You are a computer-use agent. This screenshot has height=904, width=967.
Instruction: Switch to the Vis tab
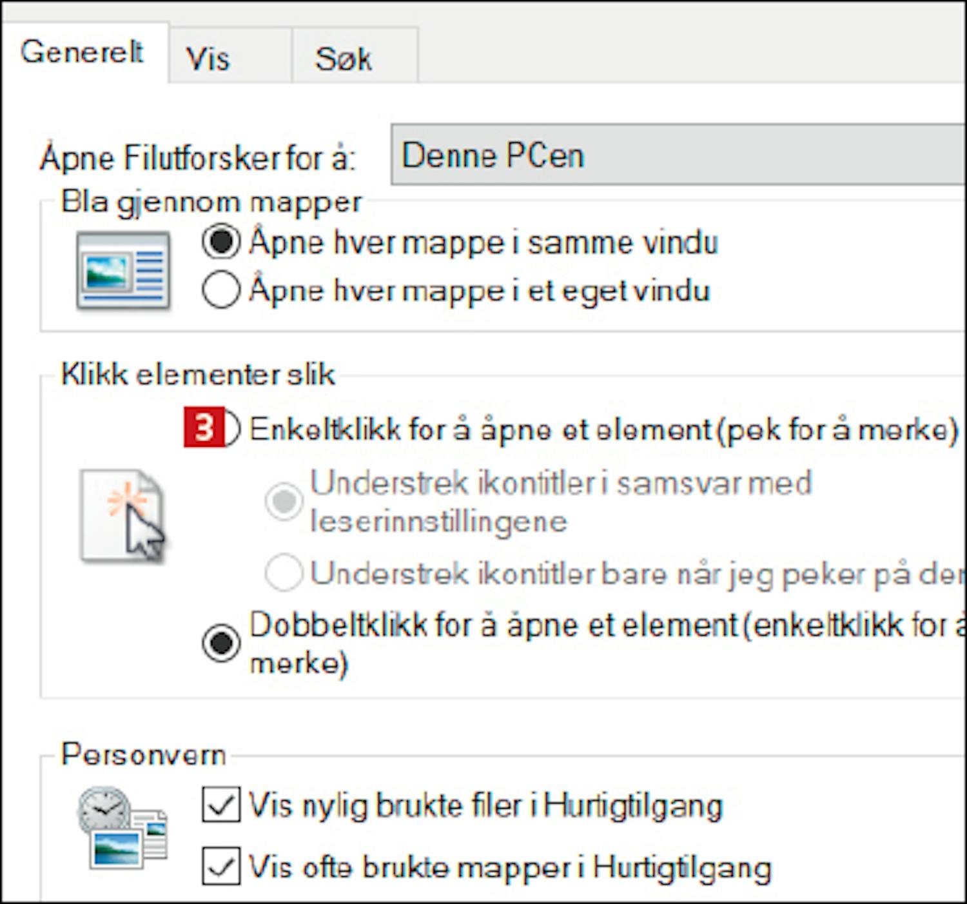[208, 59]
